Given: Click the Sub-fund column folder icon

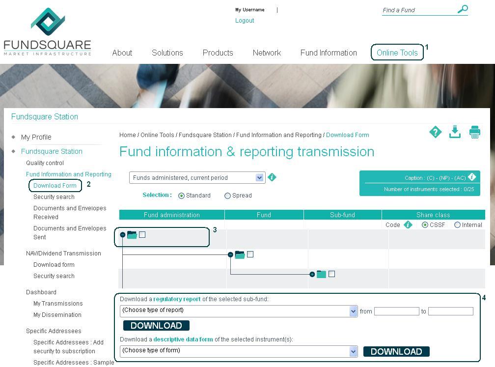Looking at the screenshot, I should pyautogui.click(x=321, y=274).
